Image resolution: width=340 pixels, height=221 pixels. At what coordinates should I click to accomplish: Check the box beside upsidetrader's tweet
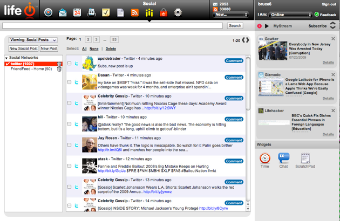70,64
